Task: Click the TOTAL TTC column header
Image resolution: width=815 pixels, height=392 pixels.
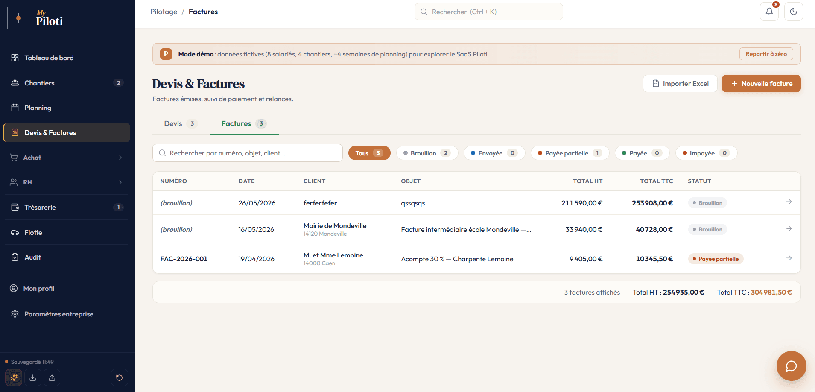Action: [x=656, y=181]
